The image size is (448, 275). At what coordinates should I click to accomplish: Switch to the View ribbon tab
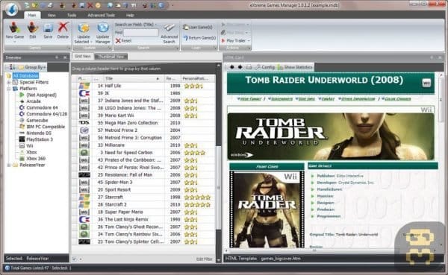click(52, 15)
